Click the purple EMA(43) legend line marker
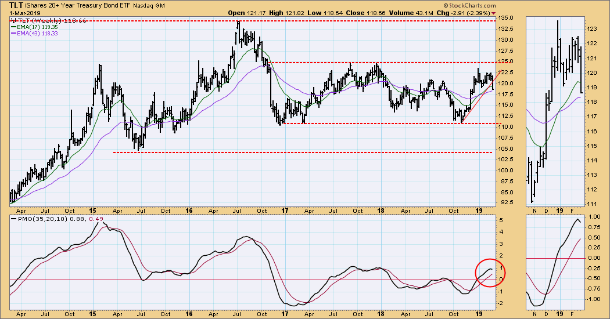The height and width of the screenshot is (319, 610). pyautogui.click(x=14, y=34)
